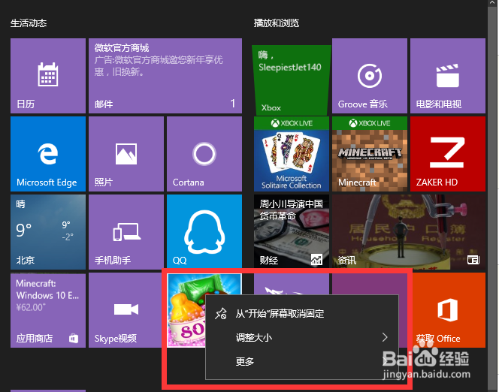
Task: Open the 手机助手 tile
Action: tap(126, 232)
